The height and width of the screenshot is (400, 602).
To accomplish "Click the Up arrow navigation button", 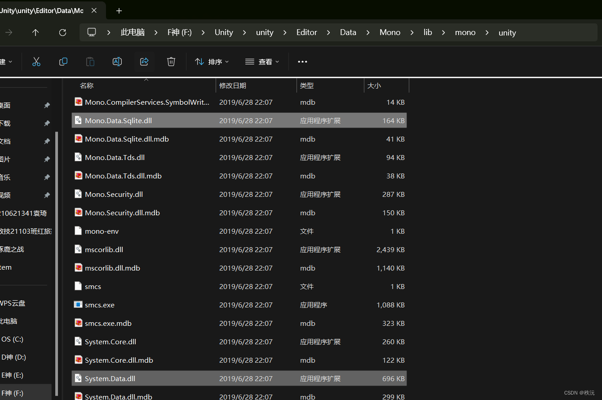I will 35,32.
